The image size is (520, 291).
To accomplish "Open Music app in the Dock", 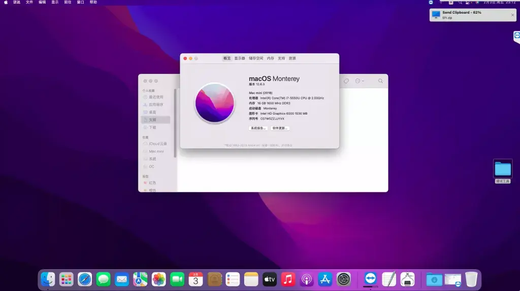I will pos(288,279).
